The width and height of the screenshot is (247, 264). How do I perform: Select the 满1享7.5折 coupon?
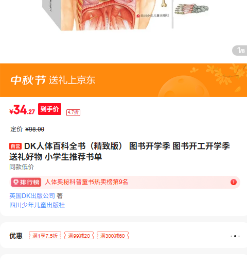click(x=45, y=236)
